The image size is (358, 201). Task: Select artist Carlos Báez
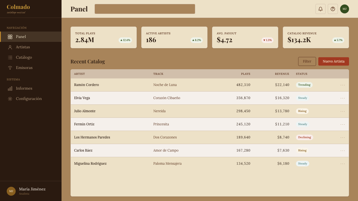pyautogui.click(x=83, y=150)
